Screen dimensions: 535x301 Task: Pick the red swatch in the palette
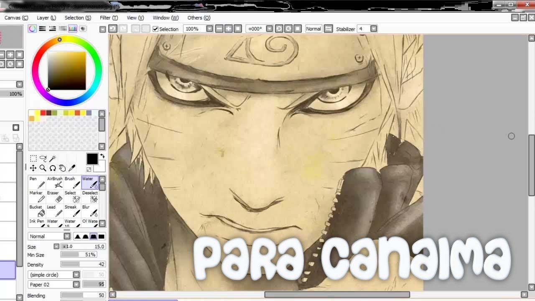coord(43,113)
